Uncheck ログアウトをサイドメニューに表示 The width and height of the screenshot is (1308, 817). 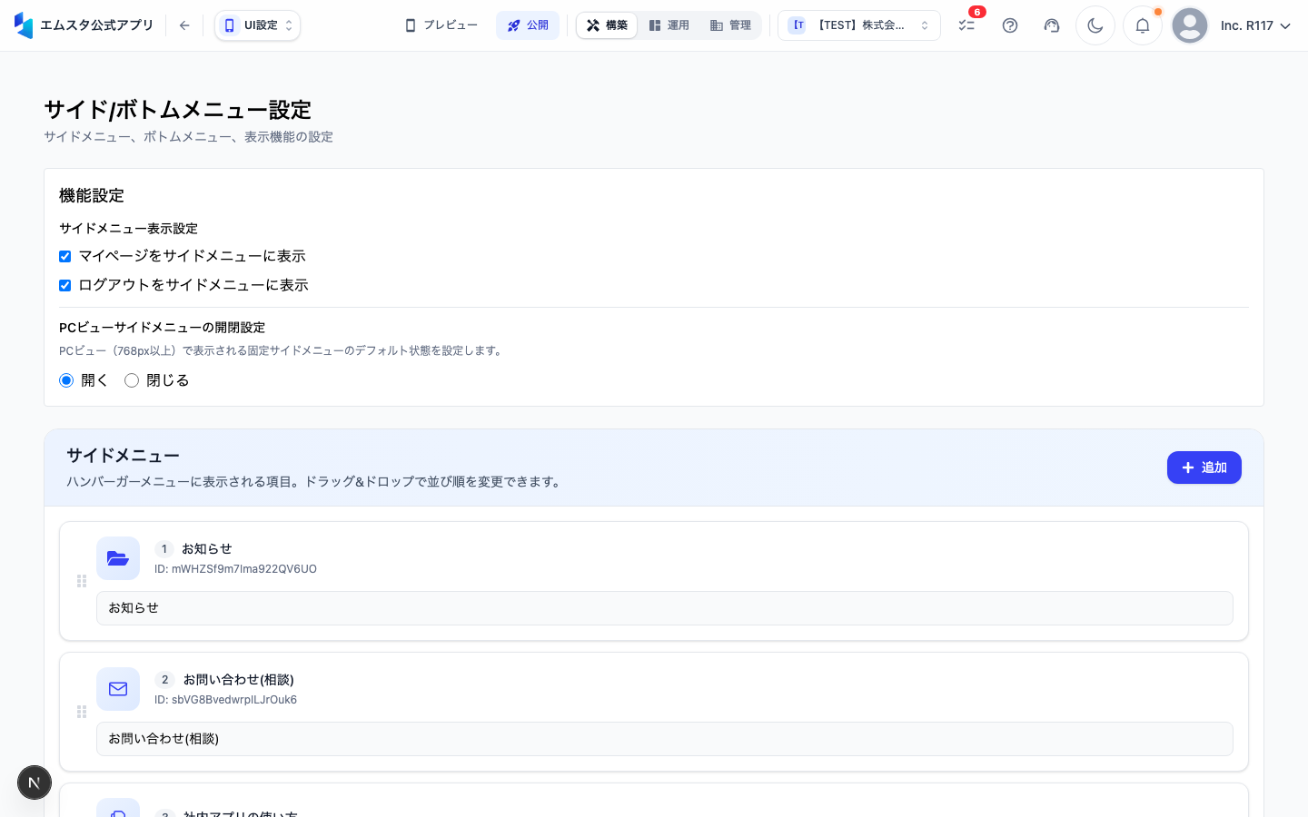coord(65,286)
